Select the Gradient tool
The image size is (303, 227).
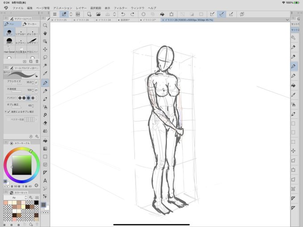point(45,149)
